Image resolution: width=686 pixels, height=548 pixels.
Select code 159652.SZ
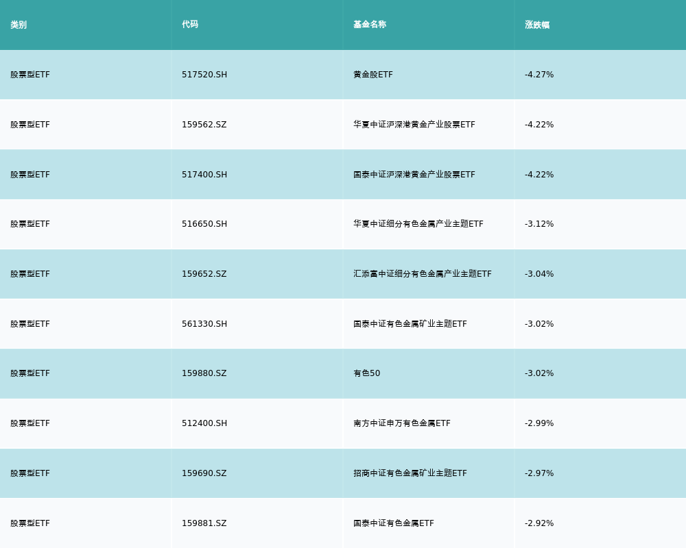click(x=204, y=274)
